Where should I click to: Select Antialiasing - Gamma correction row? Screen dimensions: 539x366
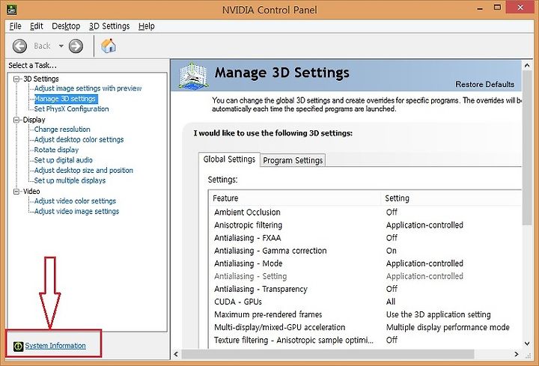(365, 251)
